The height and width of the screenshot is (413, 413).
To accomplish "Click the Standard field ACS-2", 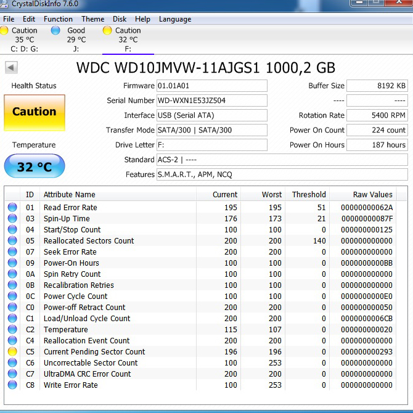I will pos(282,160).
